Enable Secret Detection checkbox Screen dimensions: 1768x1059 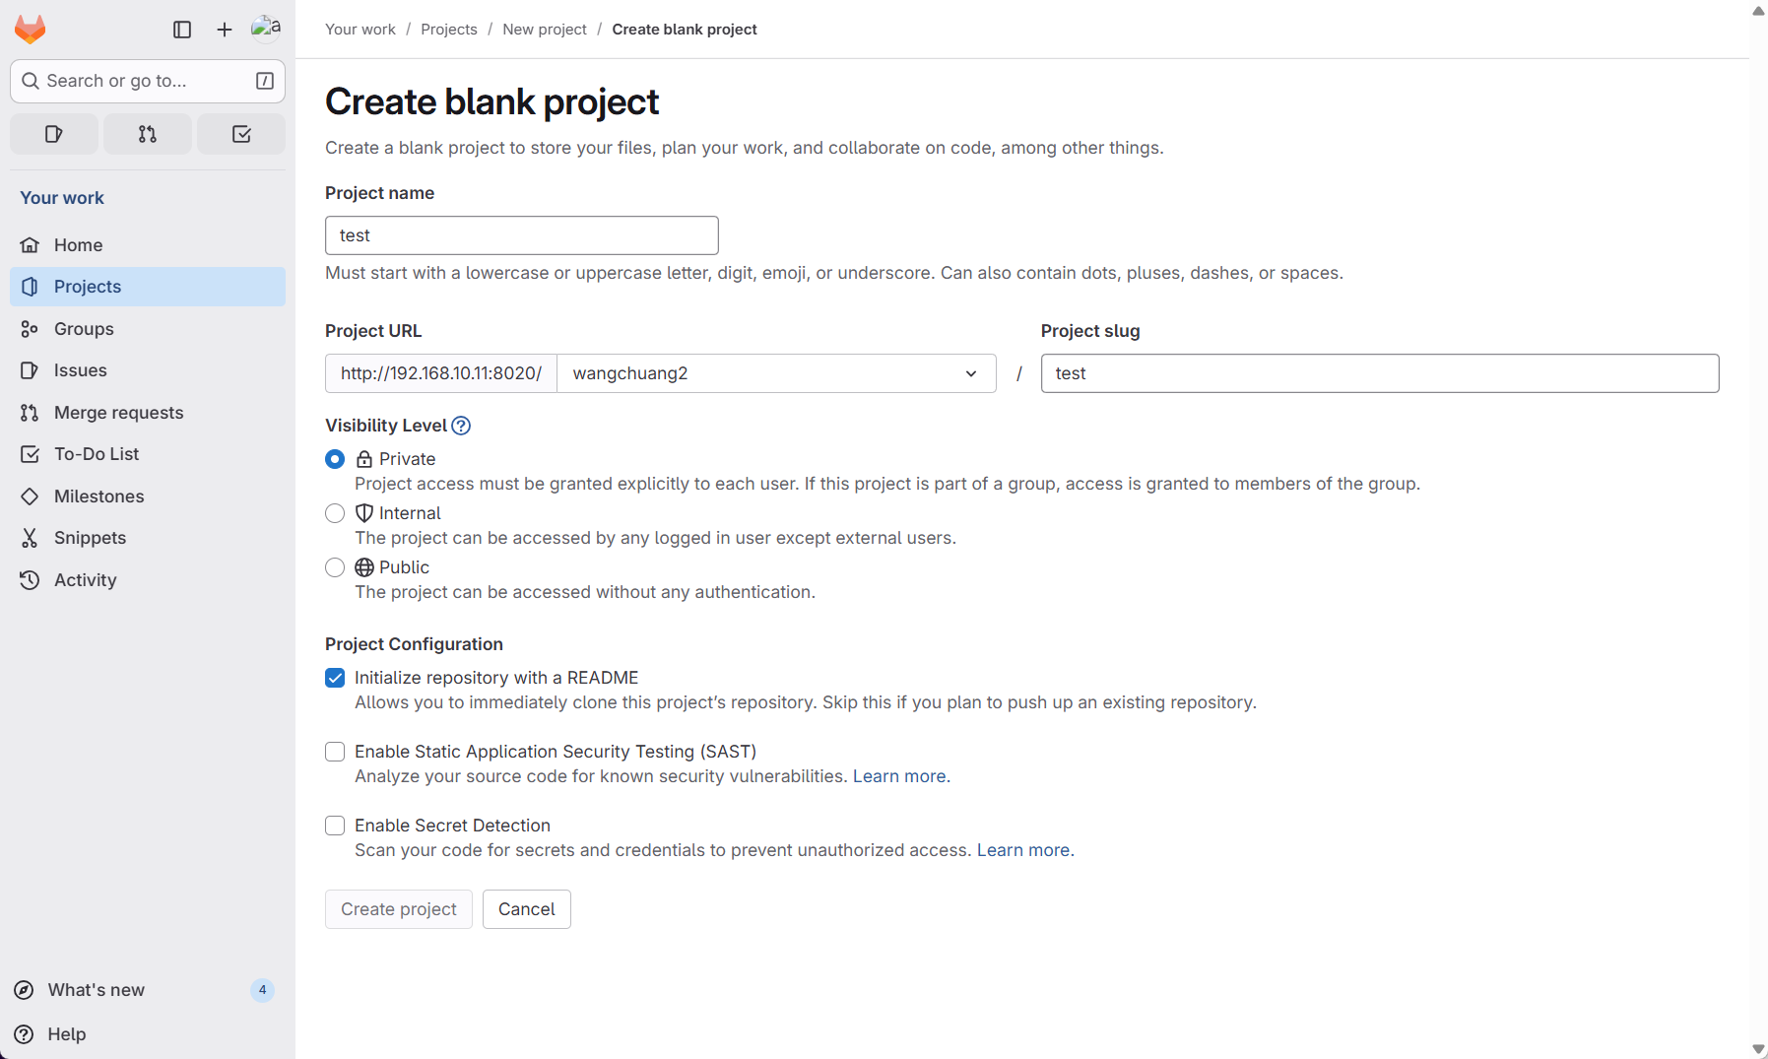(x=335, y=826)
